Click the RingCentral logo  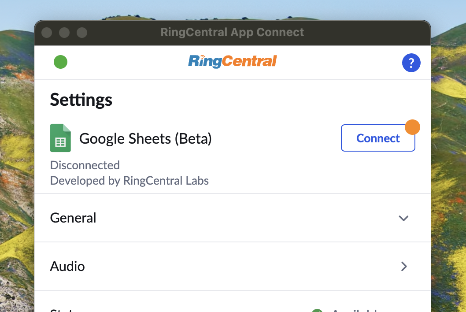(x=232, y=62)
